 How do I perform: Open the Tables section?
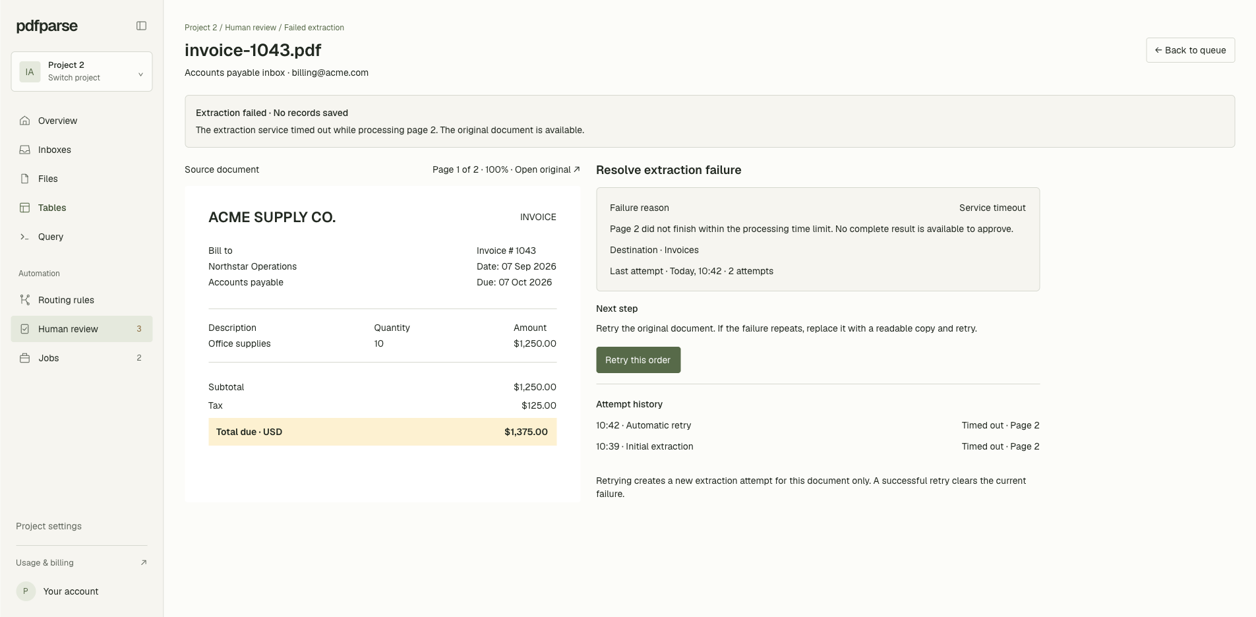pyautogui.click(x=82, y=208)
